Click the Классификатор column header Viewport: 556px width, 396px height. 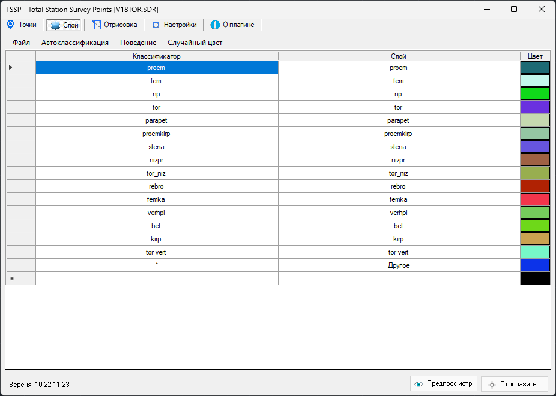point(156,56)
